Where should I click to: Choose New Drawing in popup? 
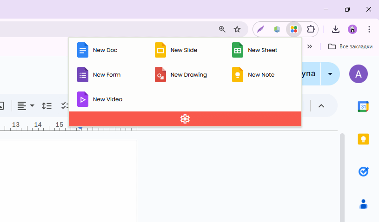(x=181, y=75)
